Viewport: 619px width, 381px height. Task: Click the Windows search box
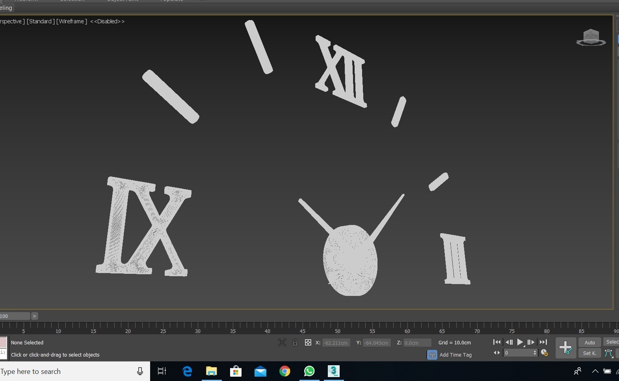click(x=75, y=371)
